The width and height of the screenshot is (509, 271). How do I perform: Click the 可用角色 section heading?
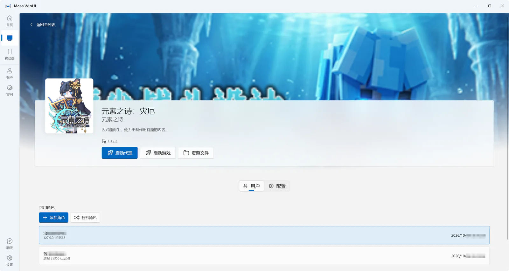47,207
